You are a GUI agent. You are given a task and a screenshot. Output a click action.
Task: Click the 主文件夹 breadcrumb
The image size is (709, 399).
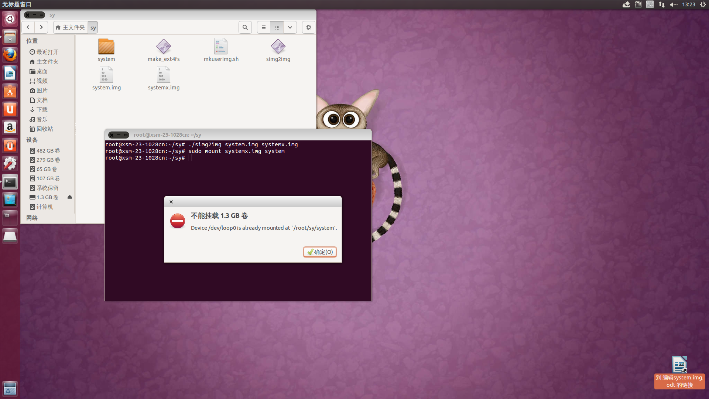coord(71,27)
